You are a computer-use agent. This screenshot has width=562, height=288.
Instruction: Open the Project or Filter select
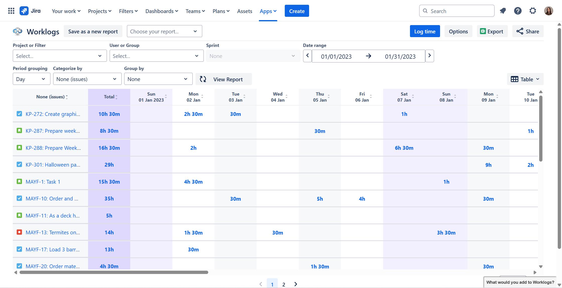(x=60, y=56)
